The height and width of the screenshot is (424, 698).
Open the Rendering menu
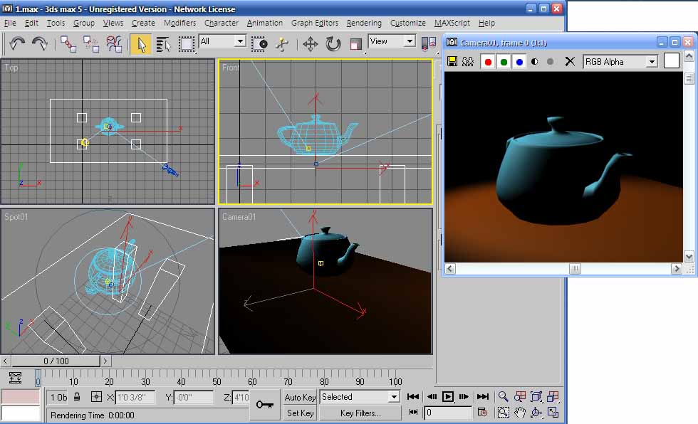(x=364, y=23)
